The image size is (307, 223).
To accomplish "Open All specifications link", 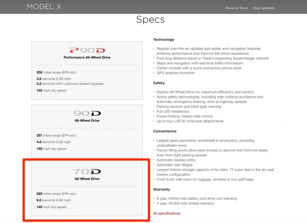I will [167, 213].
